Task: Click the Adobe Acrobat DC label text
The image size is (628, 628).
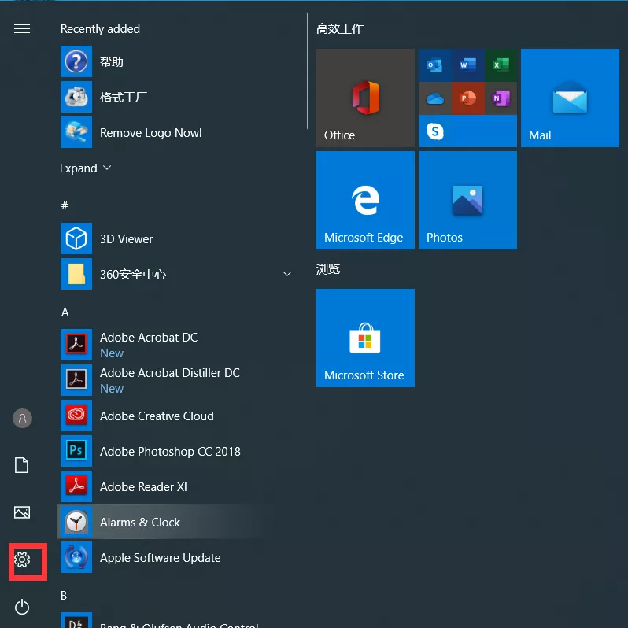Action: [x=149, y=338]
